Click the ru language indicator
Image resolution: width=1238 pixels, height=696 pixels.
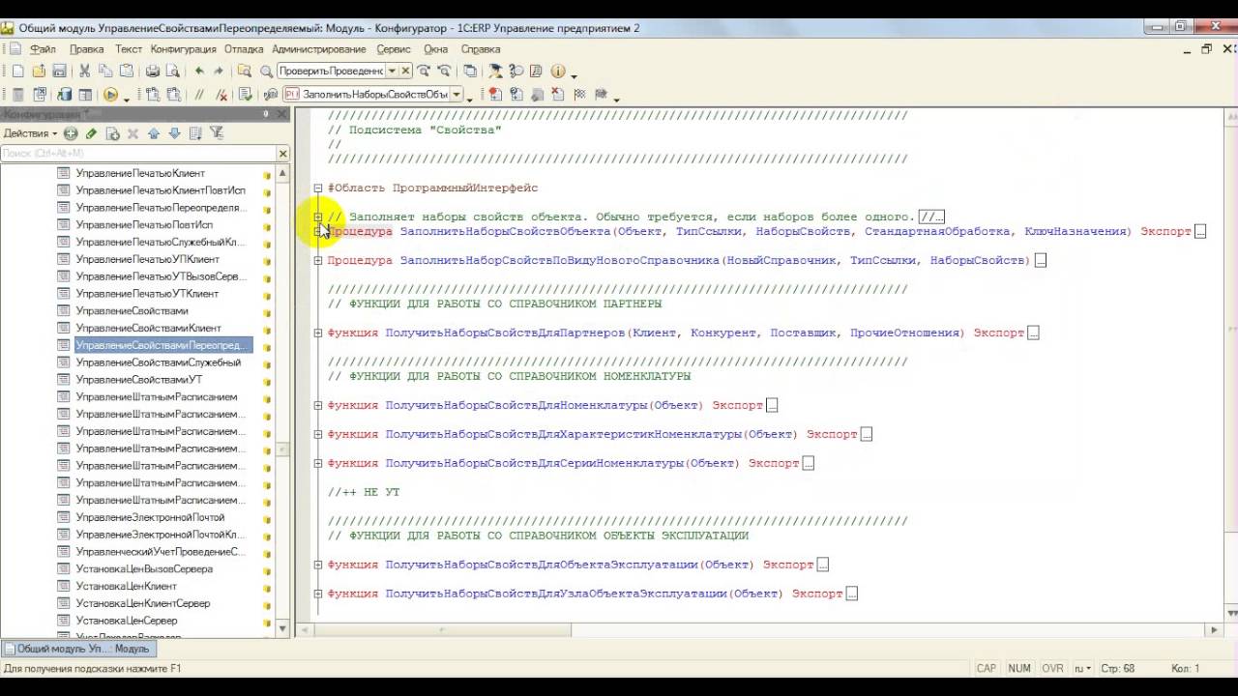click(x=1083, y=668)
